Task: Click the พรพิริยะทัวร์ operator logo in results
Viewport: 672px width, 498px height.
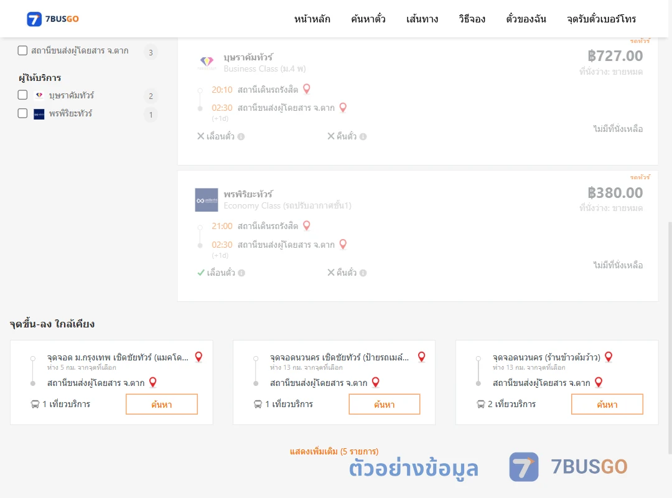Action: coord(207,200)
